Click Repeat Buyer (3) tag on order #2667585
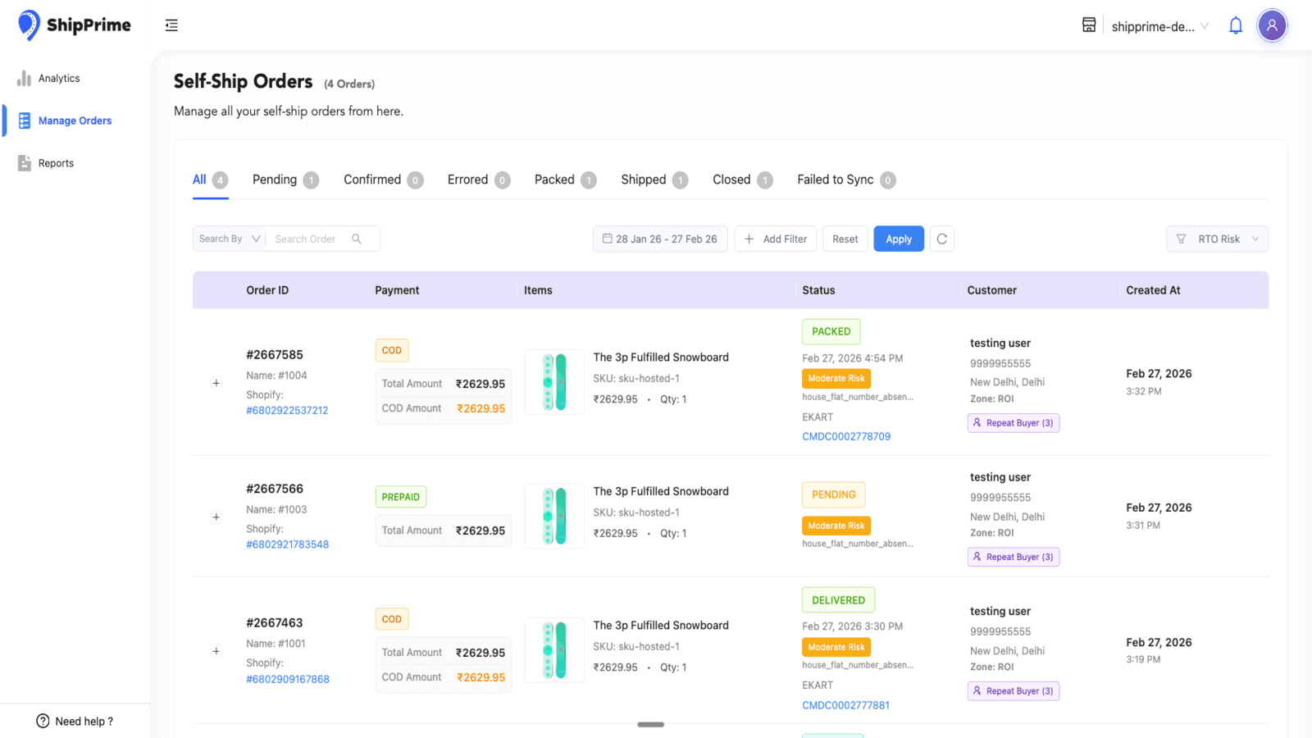The image size is (1312, 738). coord(1014,423)
